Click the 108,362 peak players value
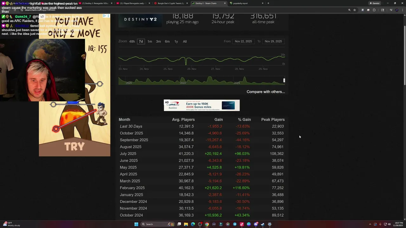The image size is (406, 228). (277, 154)
